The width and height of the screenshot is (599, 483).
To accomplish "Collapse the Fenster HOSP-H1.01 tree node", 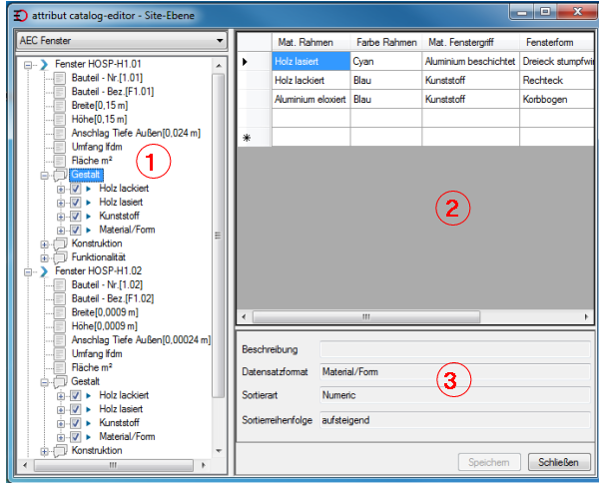I will 28,65.
